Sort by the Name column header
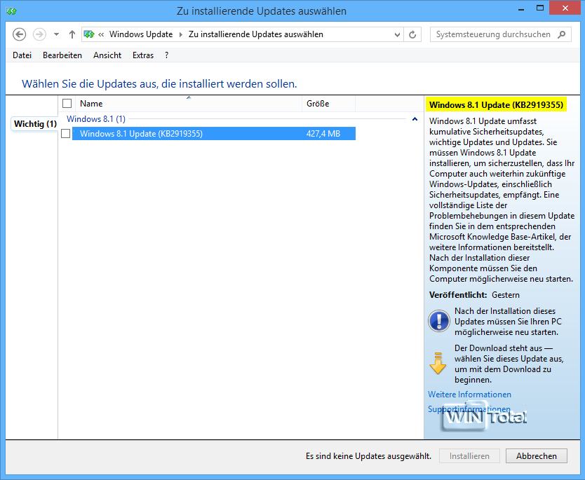 tap(189, 104)
